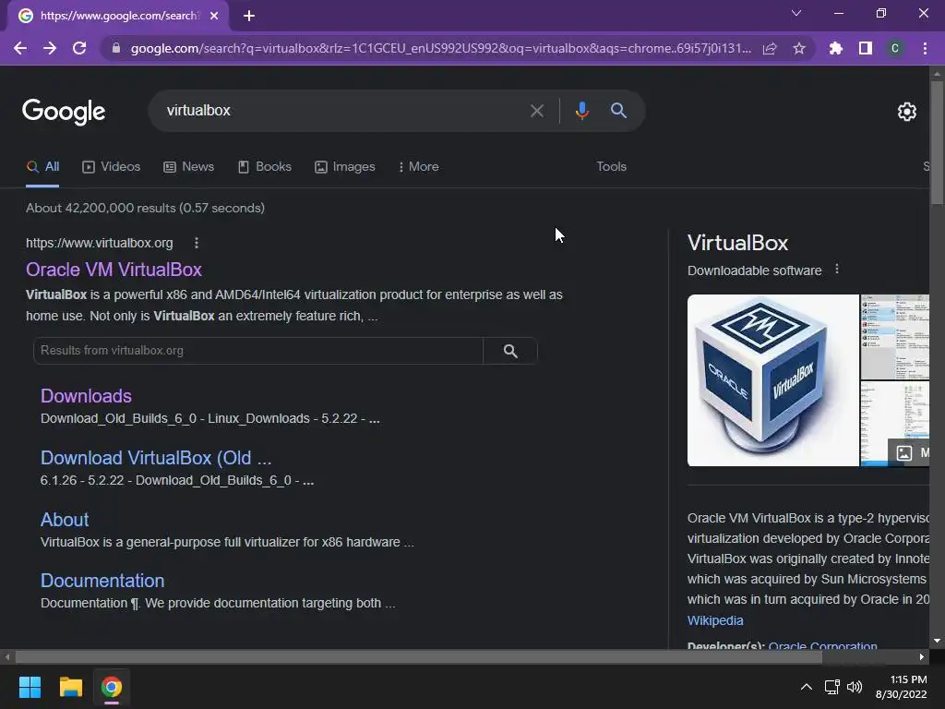The width and height of the screenshot is (945, 709).
Task: Open options for virtualbox.org result
Action: (197, 243)
